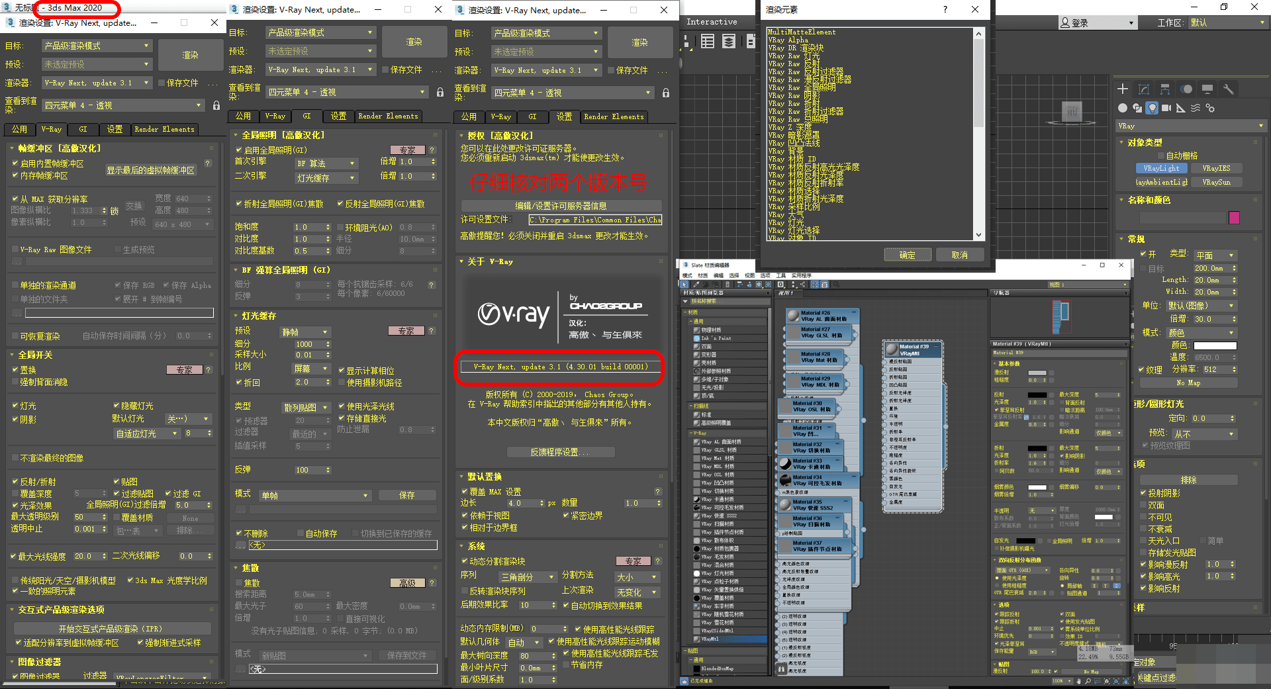Image resolution: width=1271 pixels, height=689 pixels.
Task: Switch to 设置 tab in third window
Action: (564, 116)
